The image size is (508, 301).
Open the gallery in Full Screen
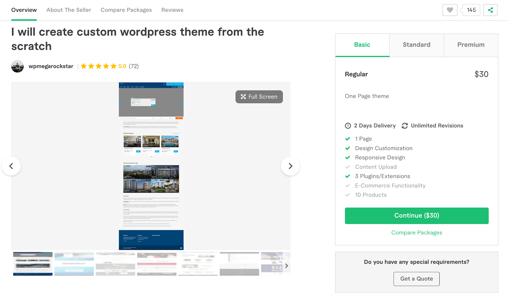click(259, 97)
